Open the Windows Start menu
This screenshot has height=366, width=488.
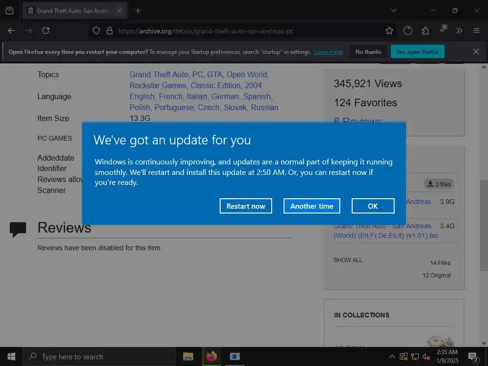pos(11,356)
